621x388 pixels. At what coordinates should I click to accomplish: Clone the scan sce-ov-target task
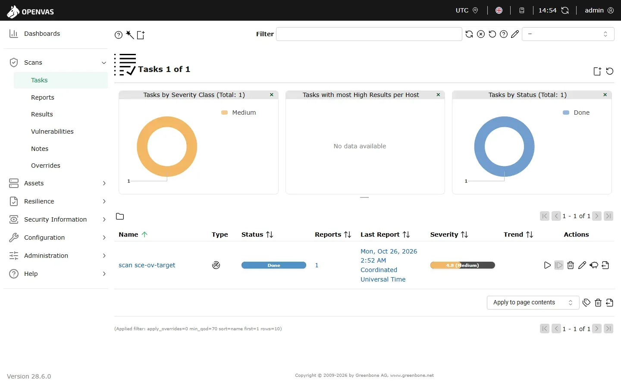click(x=594, y=265)
